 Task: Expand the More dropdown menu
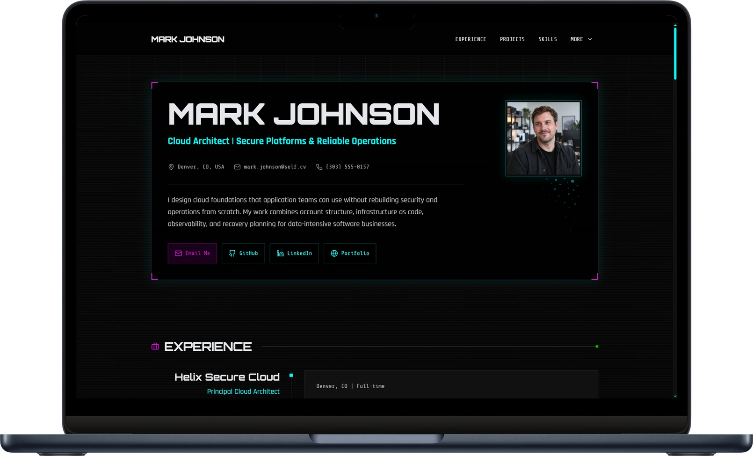click(x=581, y=39)
